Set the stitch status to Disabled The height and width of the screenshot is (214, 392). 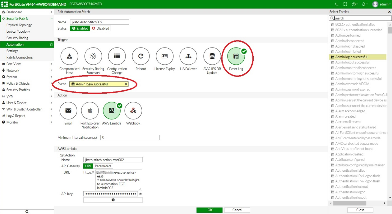101,28
